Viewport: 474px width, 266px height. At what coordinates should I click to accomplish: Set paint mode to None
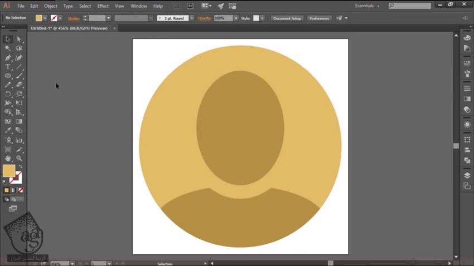[21, 190]
